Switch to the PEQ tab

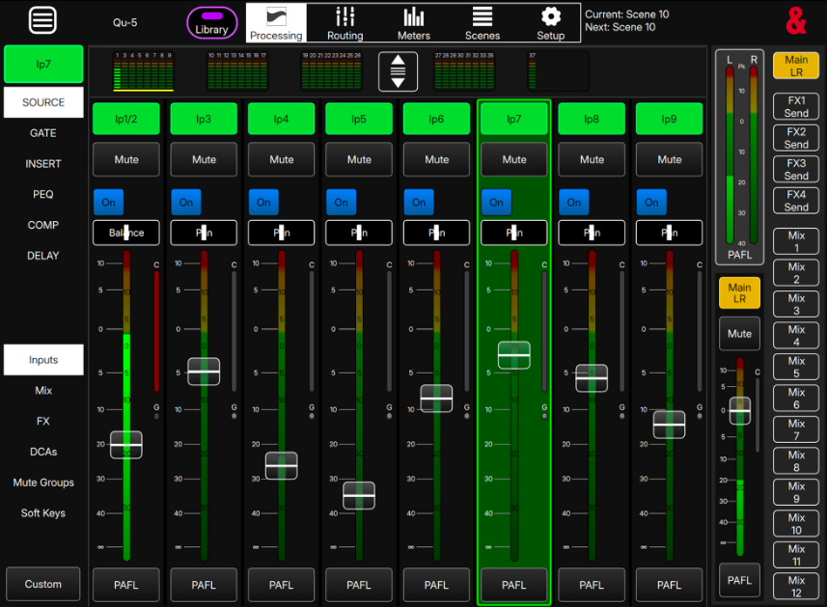point(42,194)
